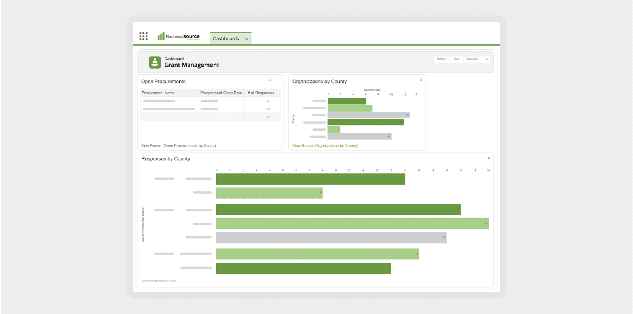Image resolution: width=633 pixels, height=314 pixels.
Task: Expand the Organizations by County widget
Action: (421, 80)
